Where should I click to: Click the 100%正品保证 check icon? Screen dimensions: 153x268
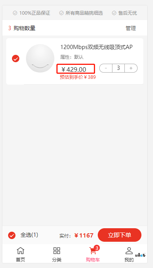[15, 13]
